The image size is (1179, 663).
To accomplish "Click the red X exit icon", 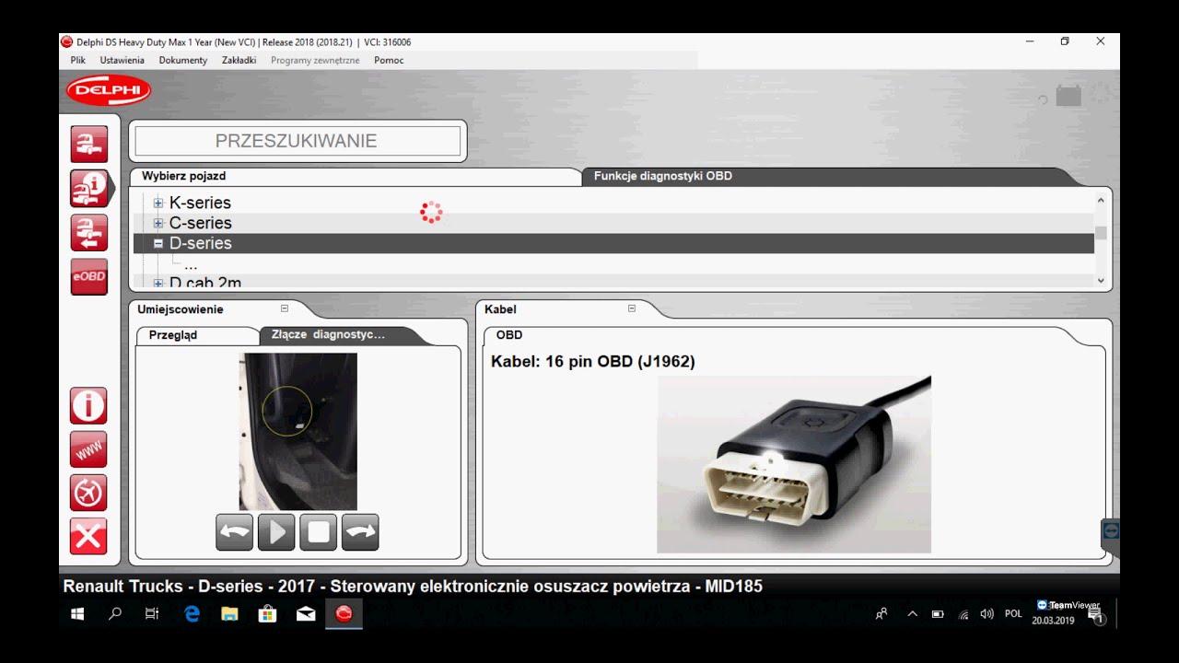I will 88,537.
